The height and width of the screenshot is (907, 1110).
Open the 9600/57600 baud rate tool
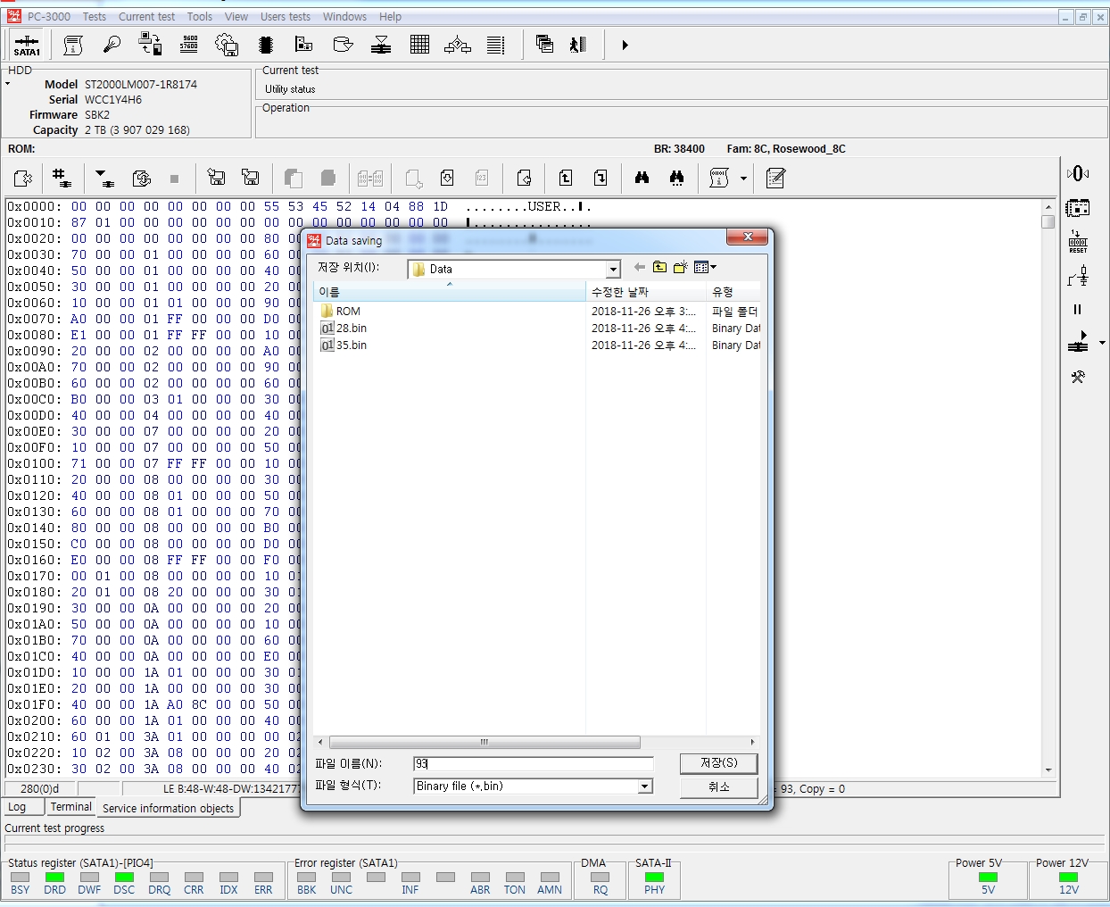click(189, 45)
